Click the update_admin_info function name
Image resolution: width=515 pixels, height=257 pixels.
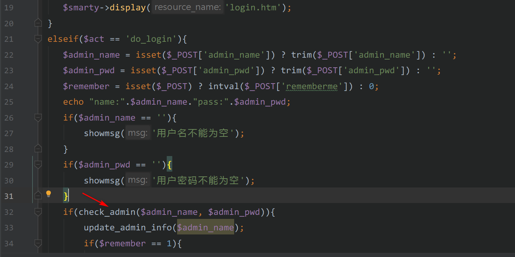[x=128, y=227]
